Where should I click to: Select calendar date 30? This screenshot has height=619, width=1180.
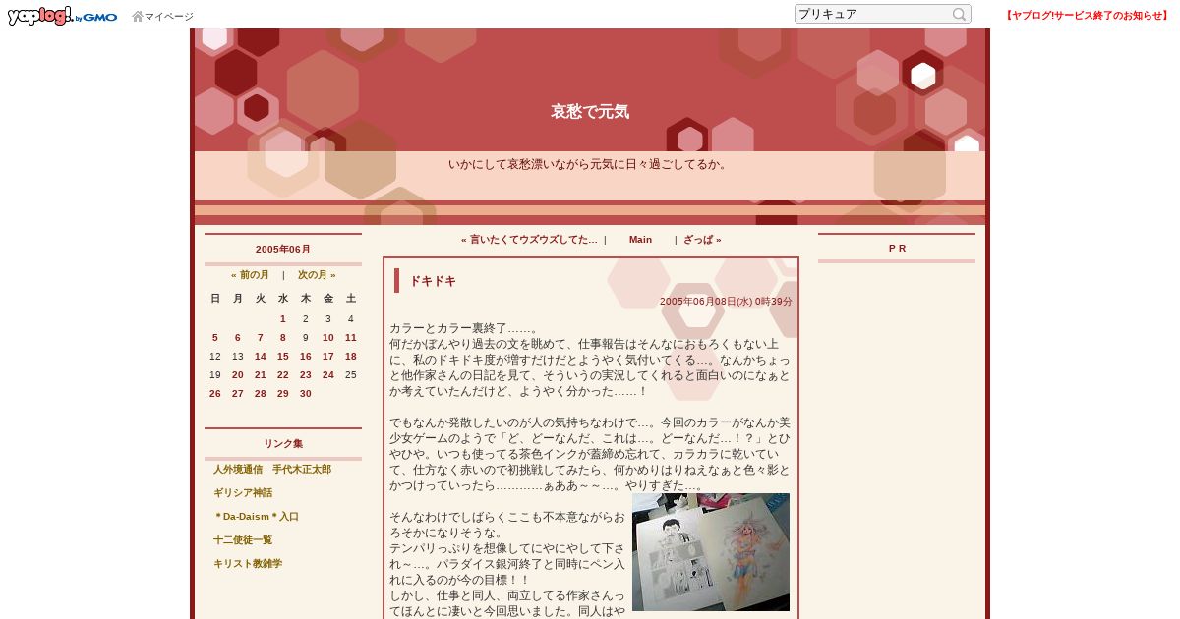[306, 394]
